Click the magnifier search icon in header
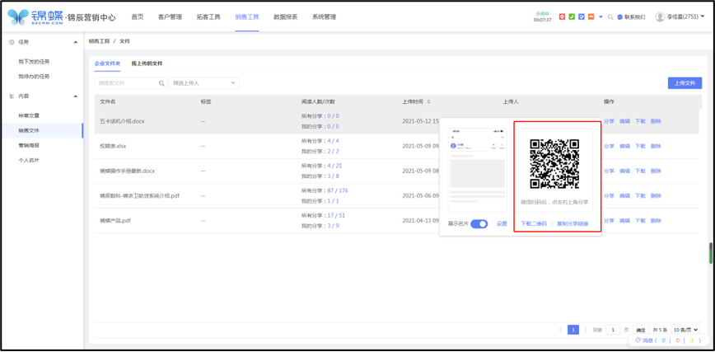The width and height of the screenshot is (715, 352). tap(610, 16)
